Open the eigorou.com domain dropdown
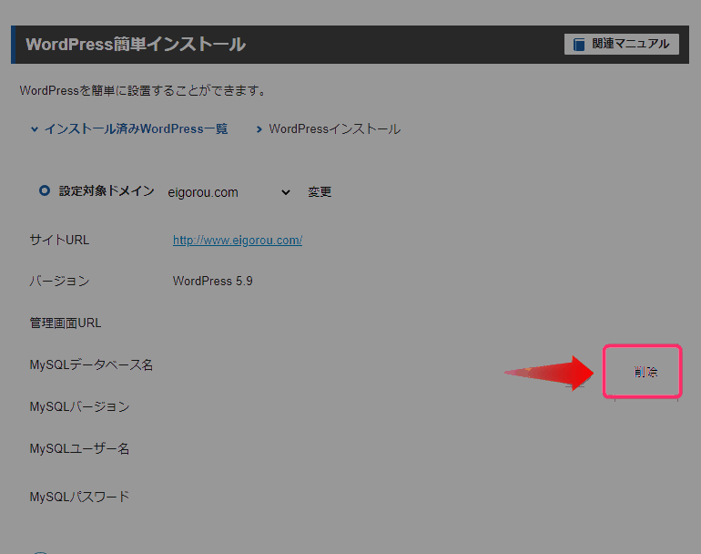 click(229, 192)
